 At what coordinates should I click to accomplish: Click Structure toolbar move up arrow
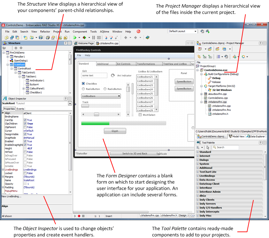pos(16,48)
